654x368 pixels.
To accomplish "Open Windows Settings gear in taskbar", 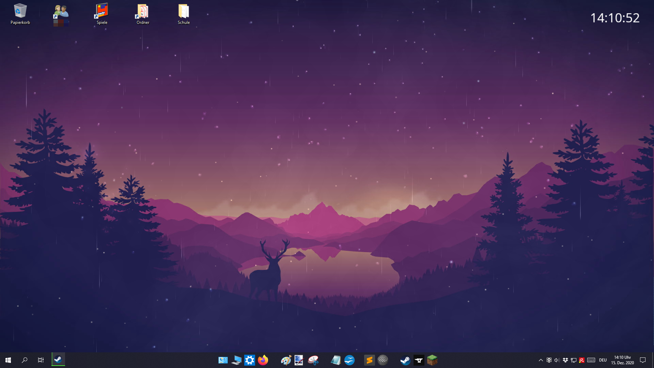I will tap(250, 360).
